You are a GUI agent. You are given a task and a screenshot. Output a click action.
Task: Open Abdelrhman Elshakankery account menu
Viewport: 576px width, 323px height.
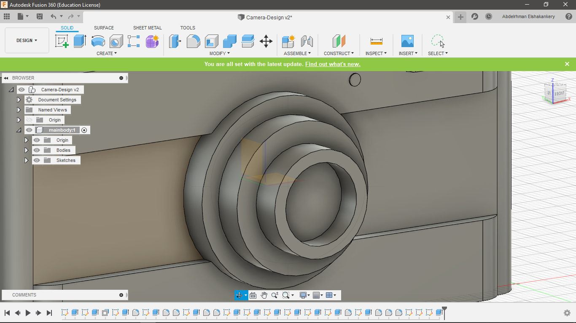pyautogui.click(x=528, y=17)
